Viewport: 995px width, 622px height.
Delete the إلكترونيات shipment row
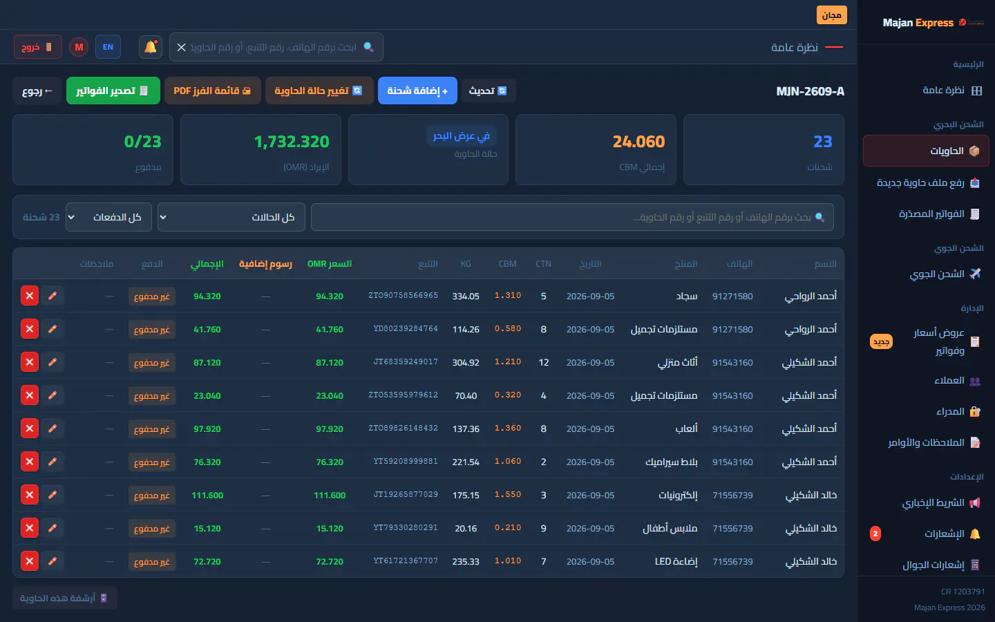(30, 495)
